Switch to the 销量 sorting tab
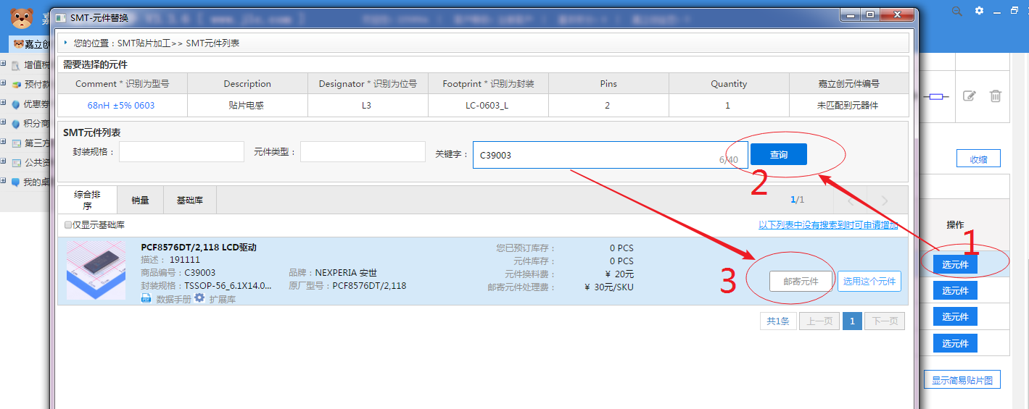The height and width of the screenshot is (409, 1029). 140,201
